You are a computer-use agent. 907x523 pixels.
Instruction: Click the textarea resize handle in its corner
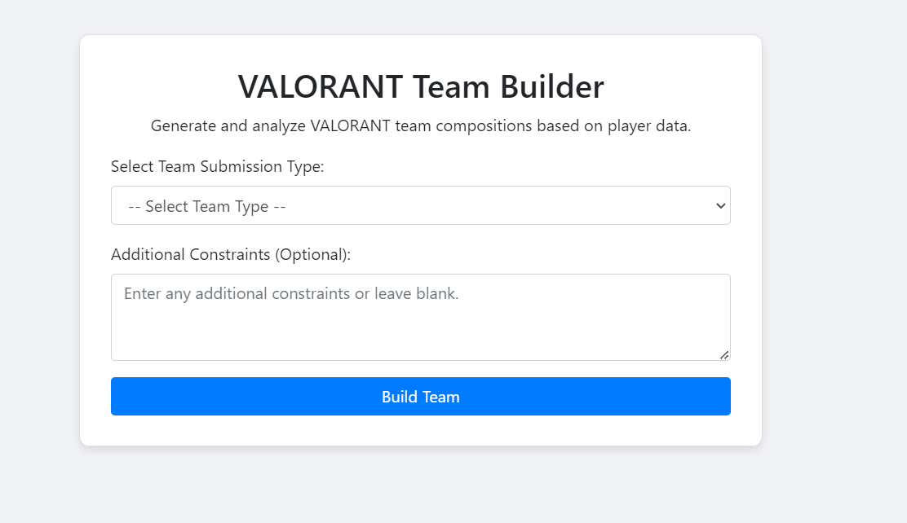pyautogui.click(x=723, y=354)
